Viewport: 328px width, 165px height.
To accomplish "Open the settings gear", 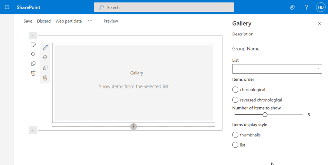I will click(292, 7).
